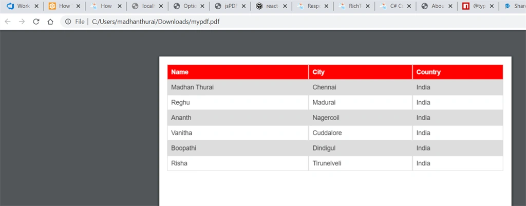Close the Respo tab
526x206 pixels.
click(326, 6)
